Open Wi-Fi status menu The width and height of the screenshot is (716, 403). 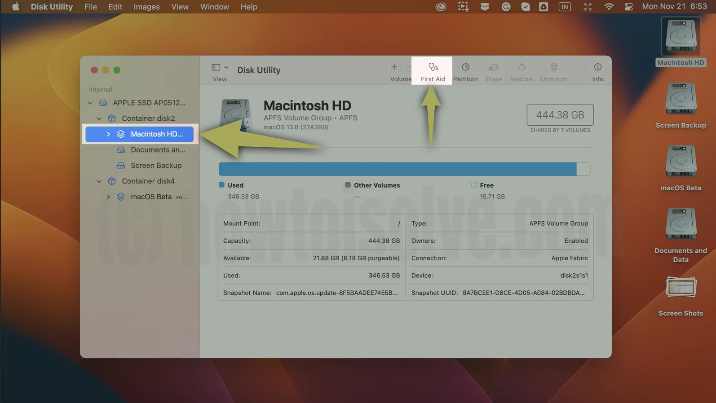point(609,7)
